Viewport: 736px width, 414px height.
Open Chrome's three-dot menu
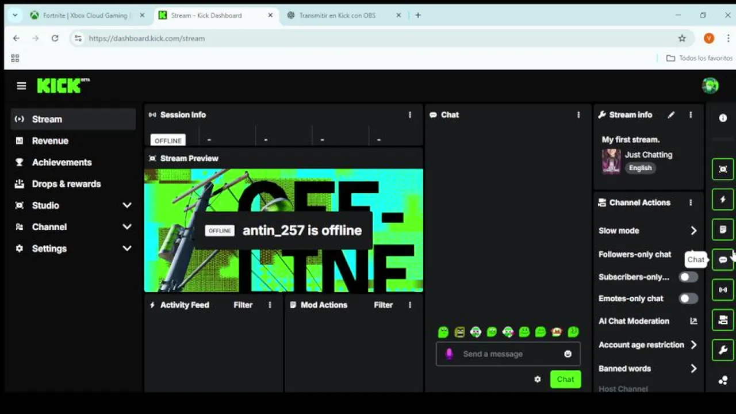click(x=728, y=39)
